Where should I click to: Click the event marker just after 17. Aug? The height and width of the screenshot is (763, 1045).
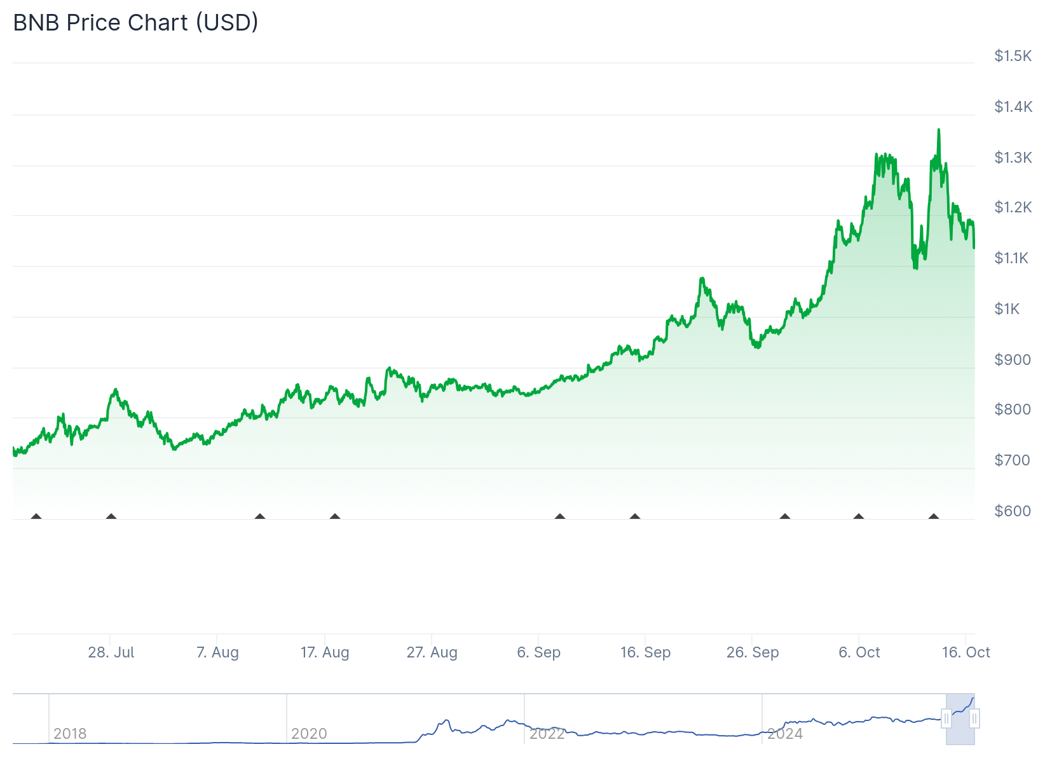335,517
